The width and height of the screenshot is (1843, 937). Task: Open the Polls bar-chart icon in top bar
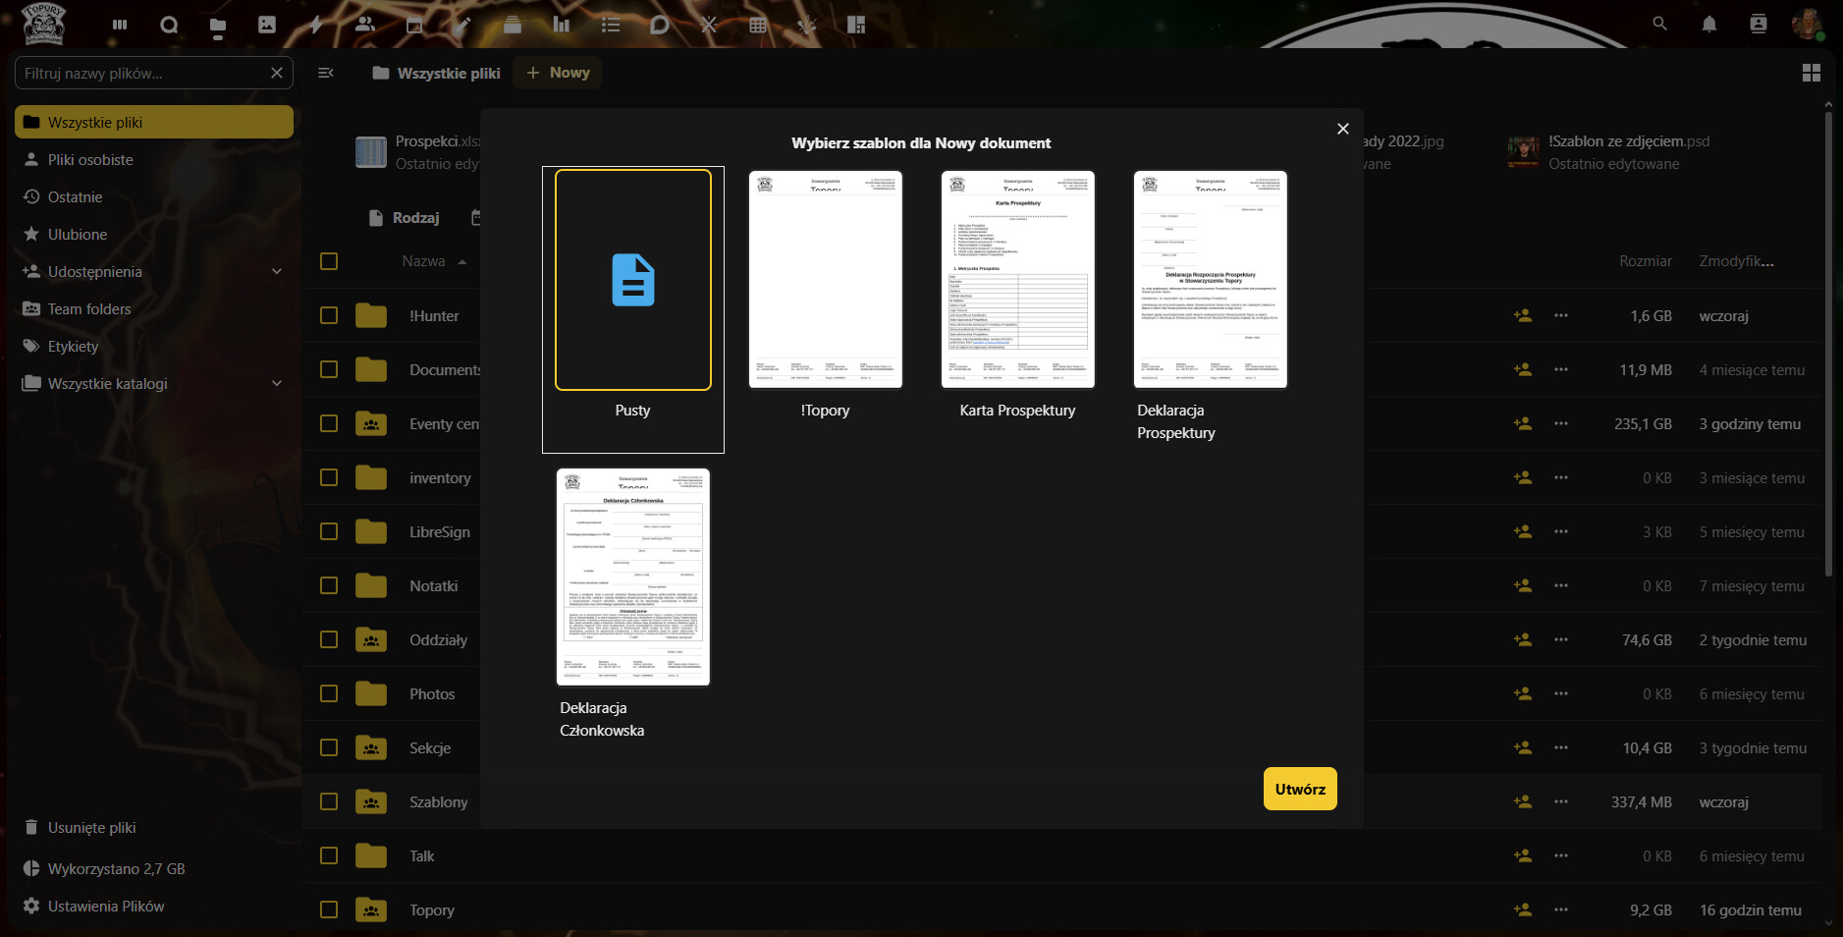562,25
